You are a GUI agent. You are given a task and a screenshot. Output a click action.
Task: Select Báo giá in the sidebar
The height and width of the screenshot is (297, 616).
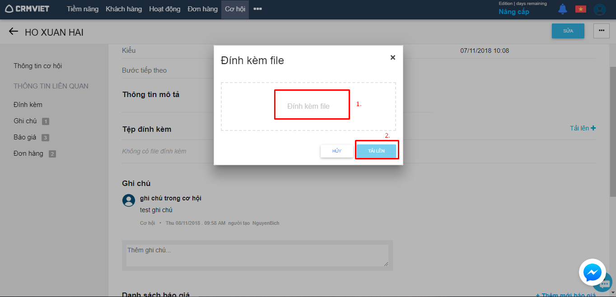pos(25,137)
